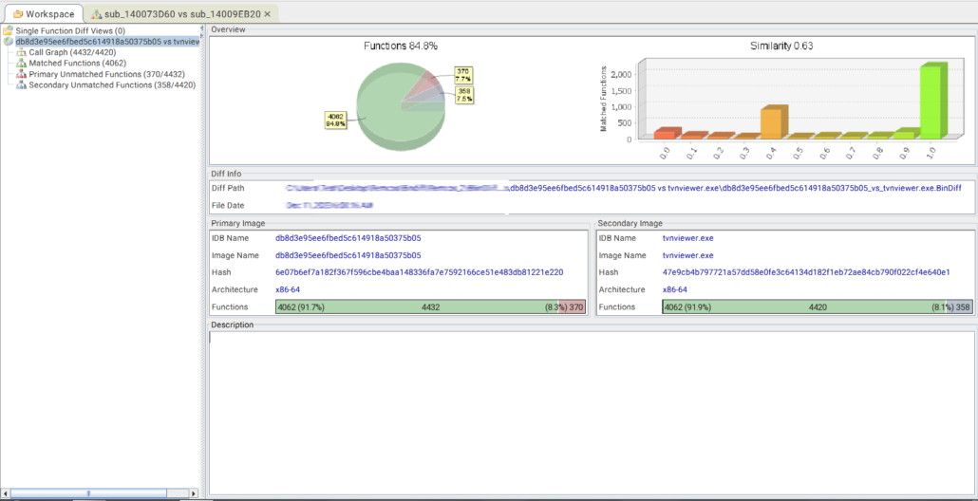Click the Primary Unmatched Functions icon
Screen dimensions: 978x501
(22, 74)
